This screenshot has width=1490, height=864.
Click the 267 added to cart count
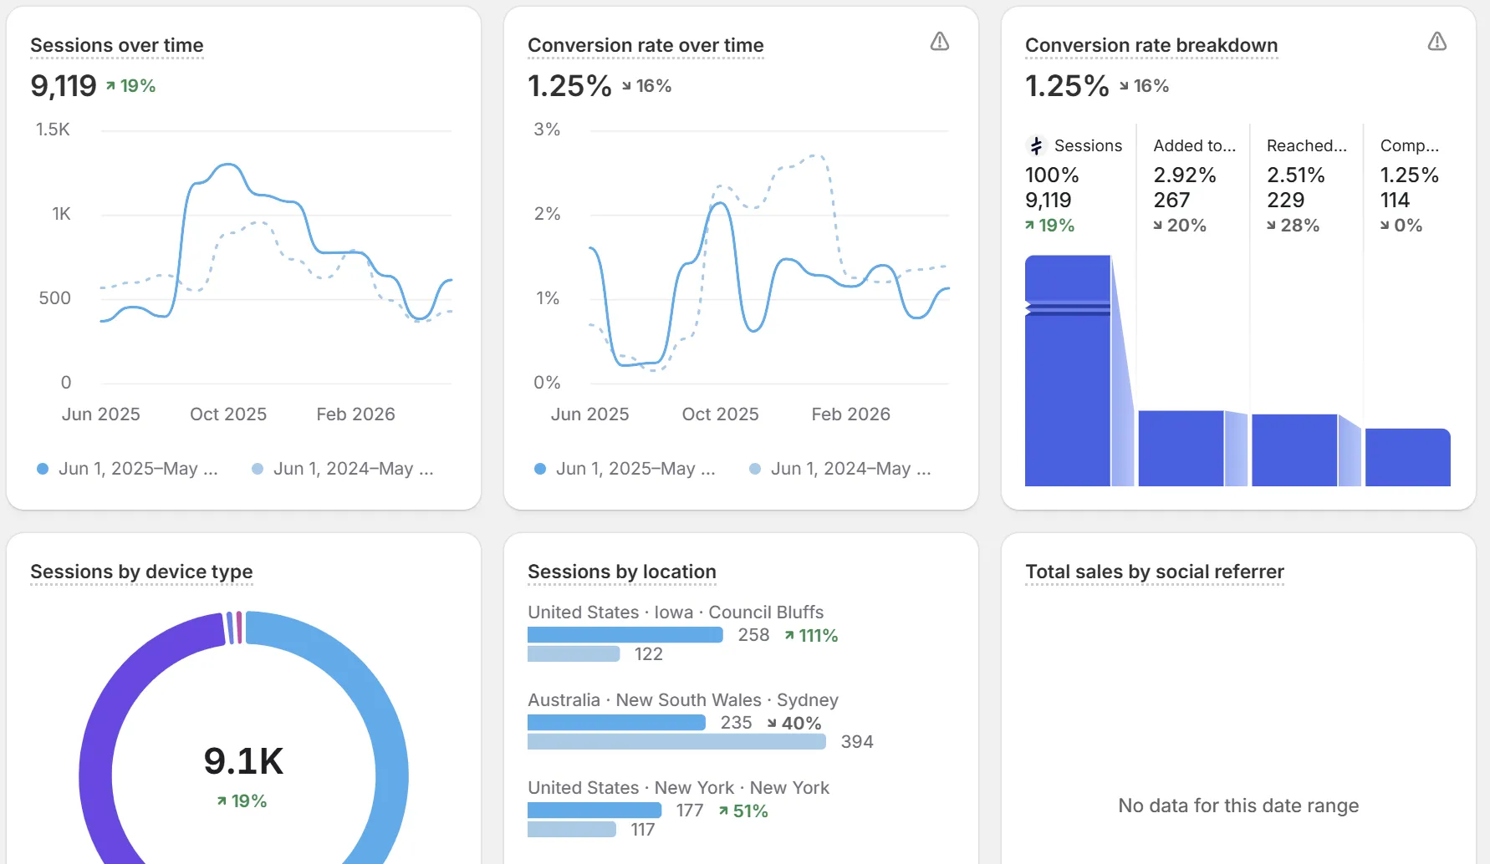tap(1171, 200)
